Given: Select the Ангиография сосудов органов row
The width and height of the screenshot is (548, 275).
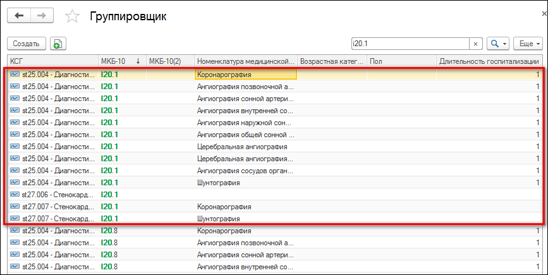Looking at the screenshot, I should point(245,171).
